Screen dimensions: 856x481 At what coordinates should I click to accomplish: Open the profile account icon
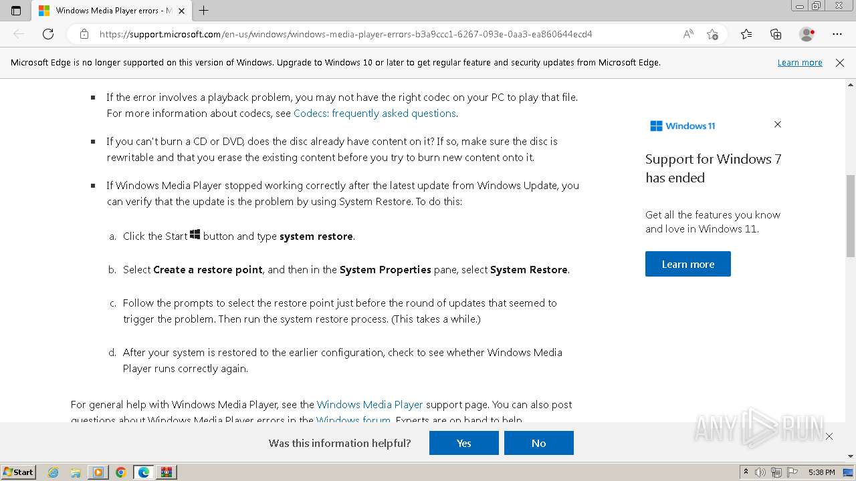pyautogui.click(x=807, y=34)
